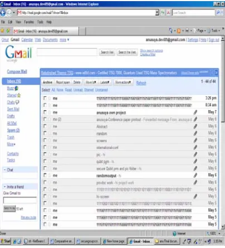The width and height of the screenshot is (225, 248).
Task: Click the Report spam button
Action: coord(63,82)
